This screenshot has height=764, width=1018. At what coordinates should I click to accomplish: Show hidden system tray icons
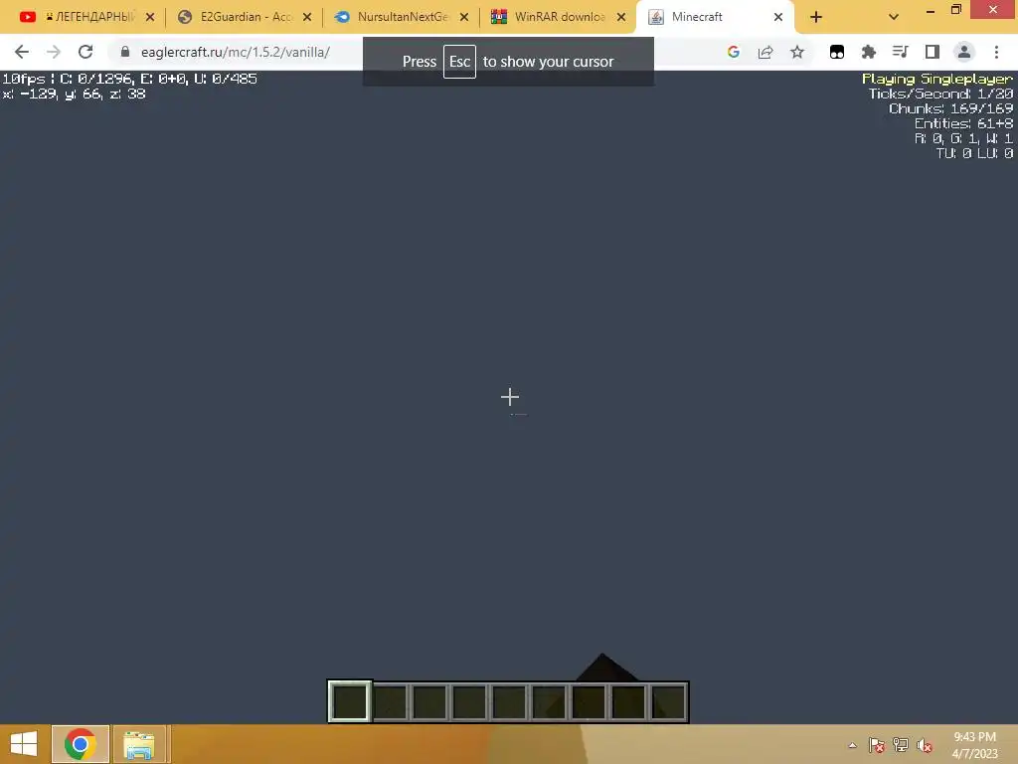click(x=852, y=745)
